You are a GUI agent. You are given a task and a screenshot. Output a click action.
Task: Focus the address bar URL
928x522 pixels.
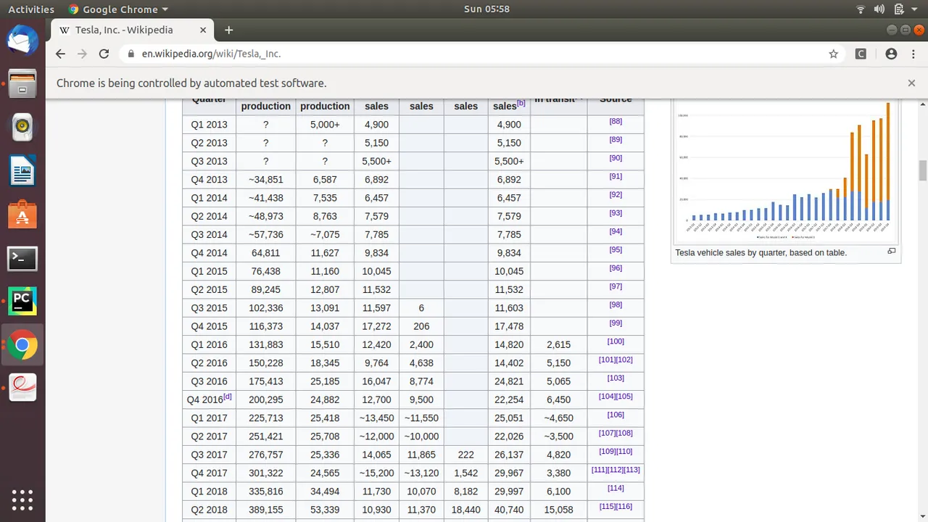coord(211,54)
